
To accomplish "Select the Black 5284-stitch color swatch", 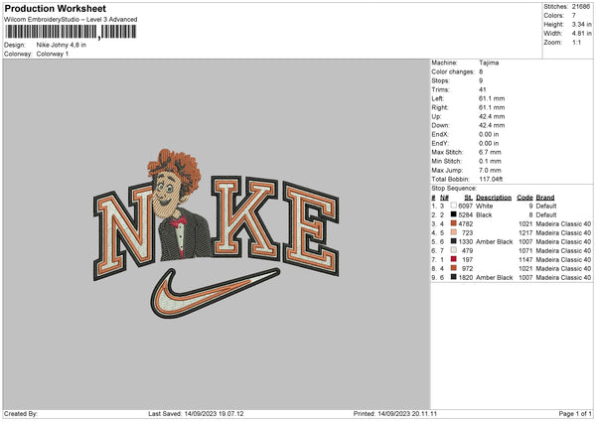I will tap(453, 214).
